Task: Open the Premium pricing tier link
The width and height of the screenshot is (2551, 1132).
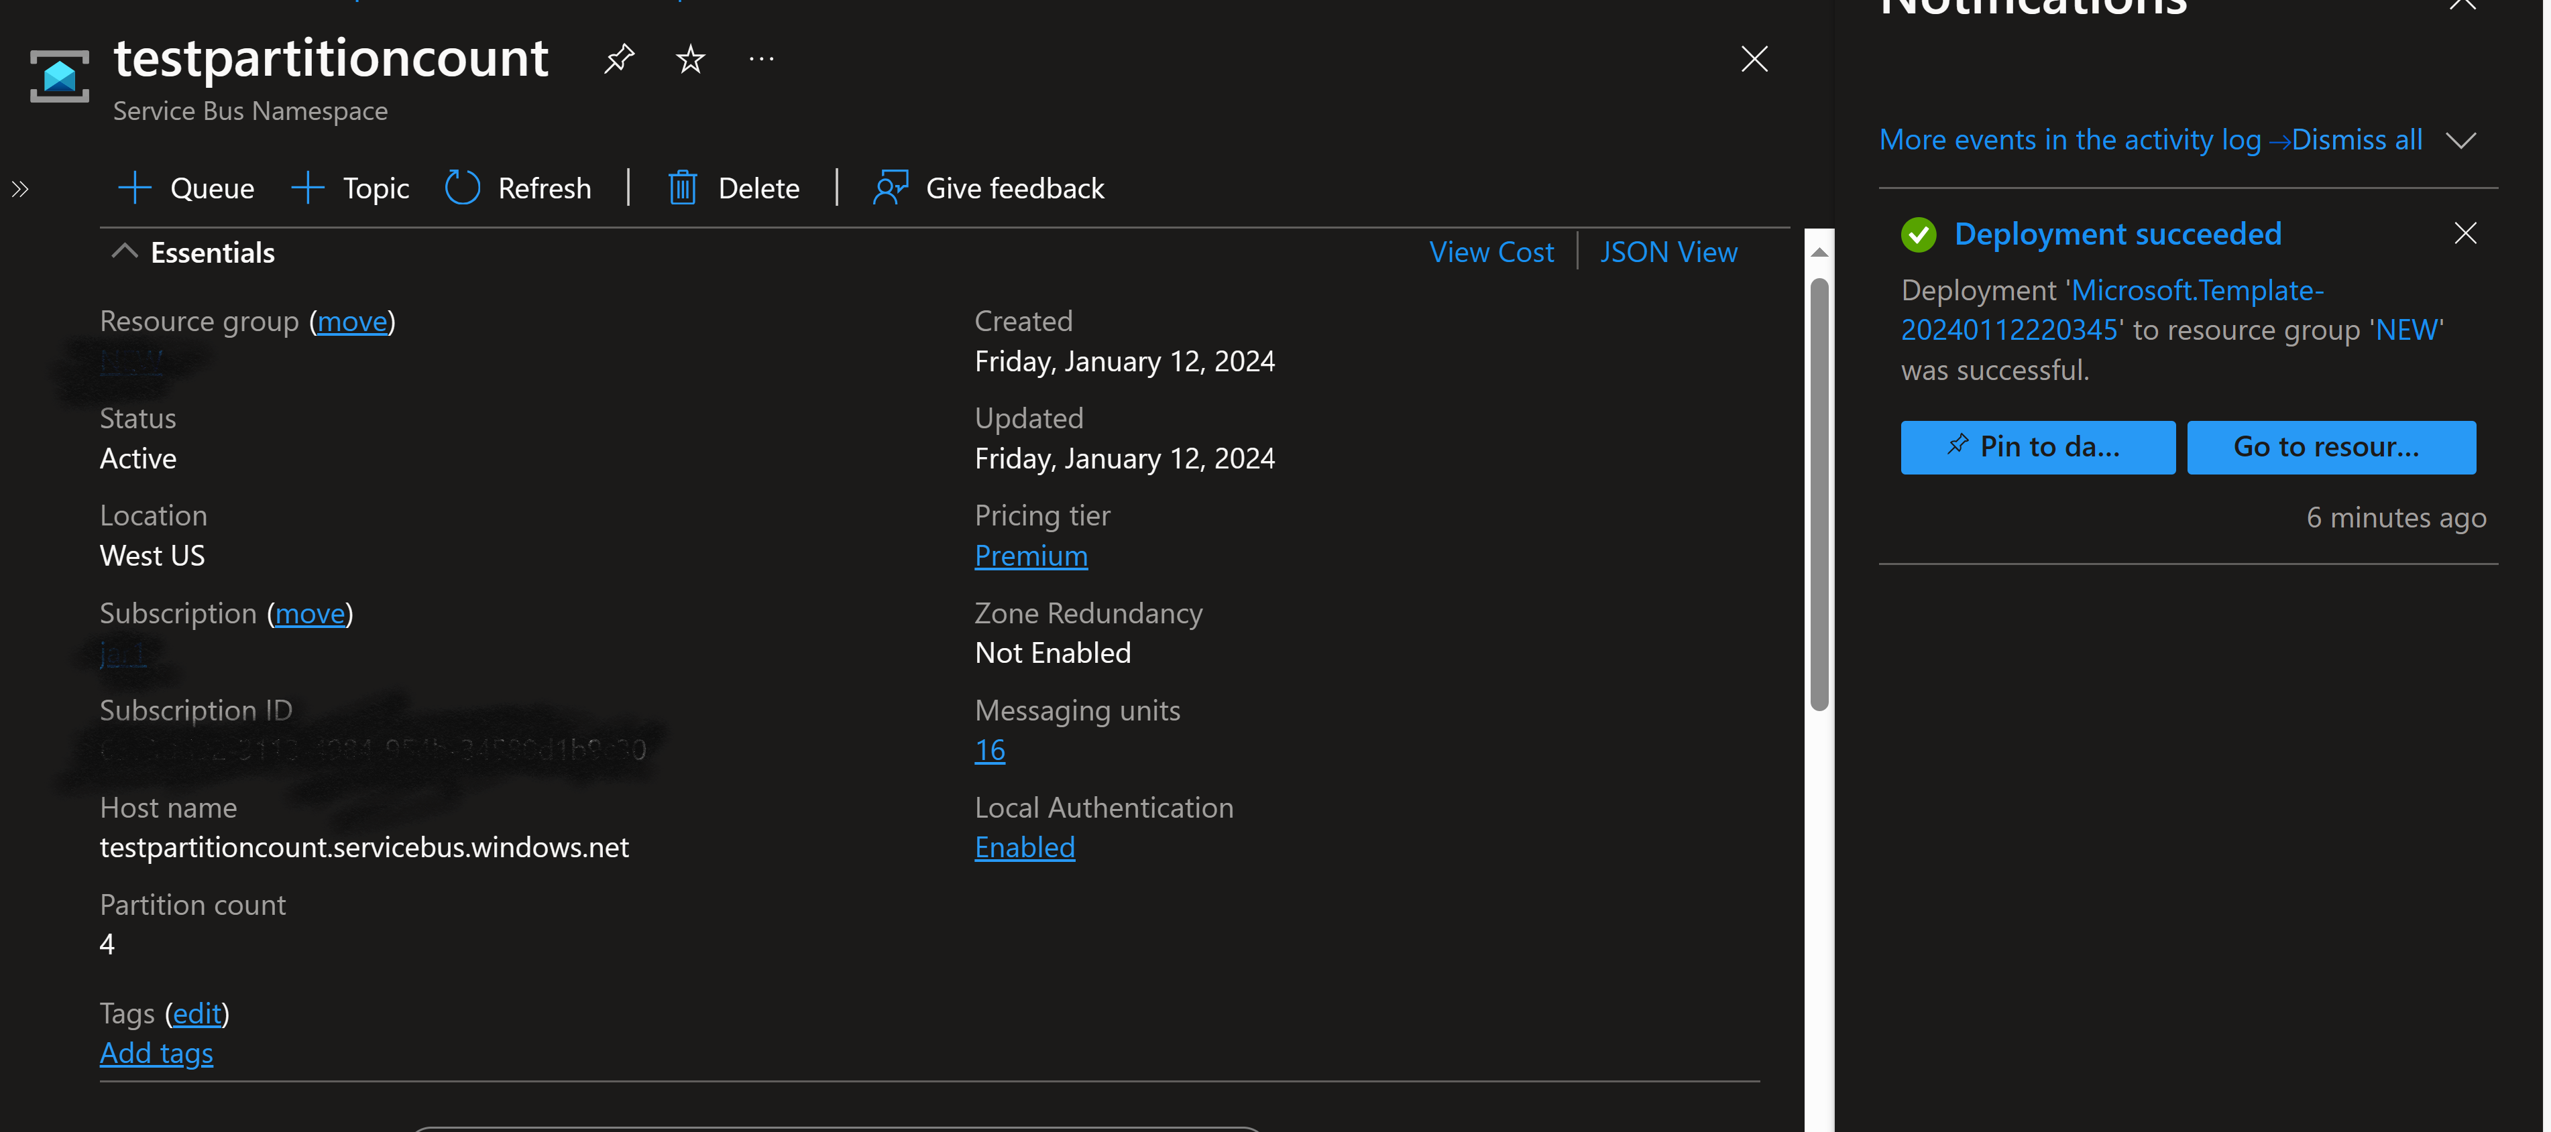Action: 1031,556
